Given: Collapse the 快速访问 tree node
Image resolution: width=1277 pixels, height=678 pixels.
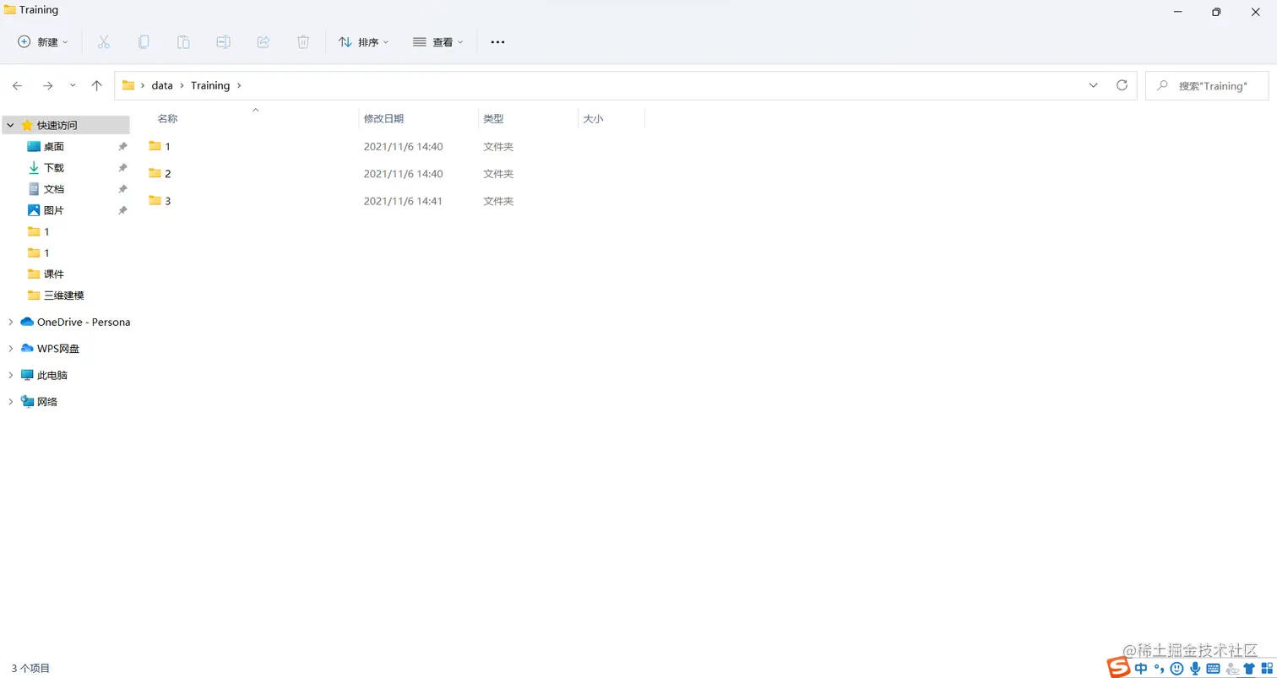Looking at the screenshot, I should (x=11, y=125).
